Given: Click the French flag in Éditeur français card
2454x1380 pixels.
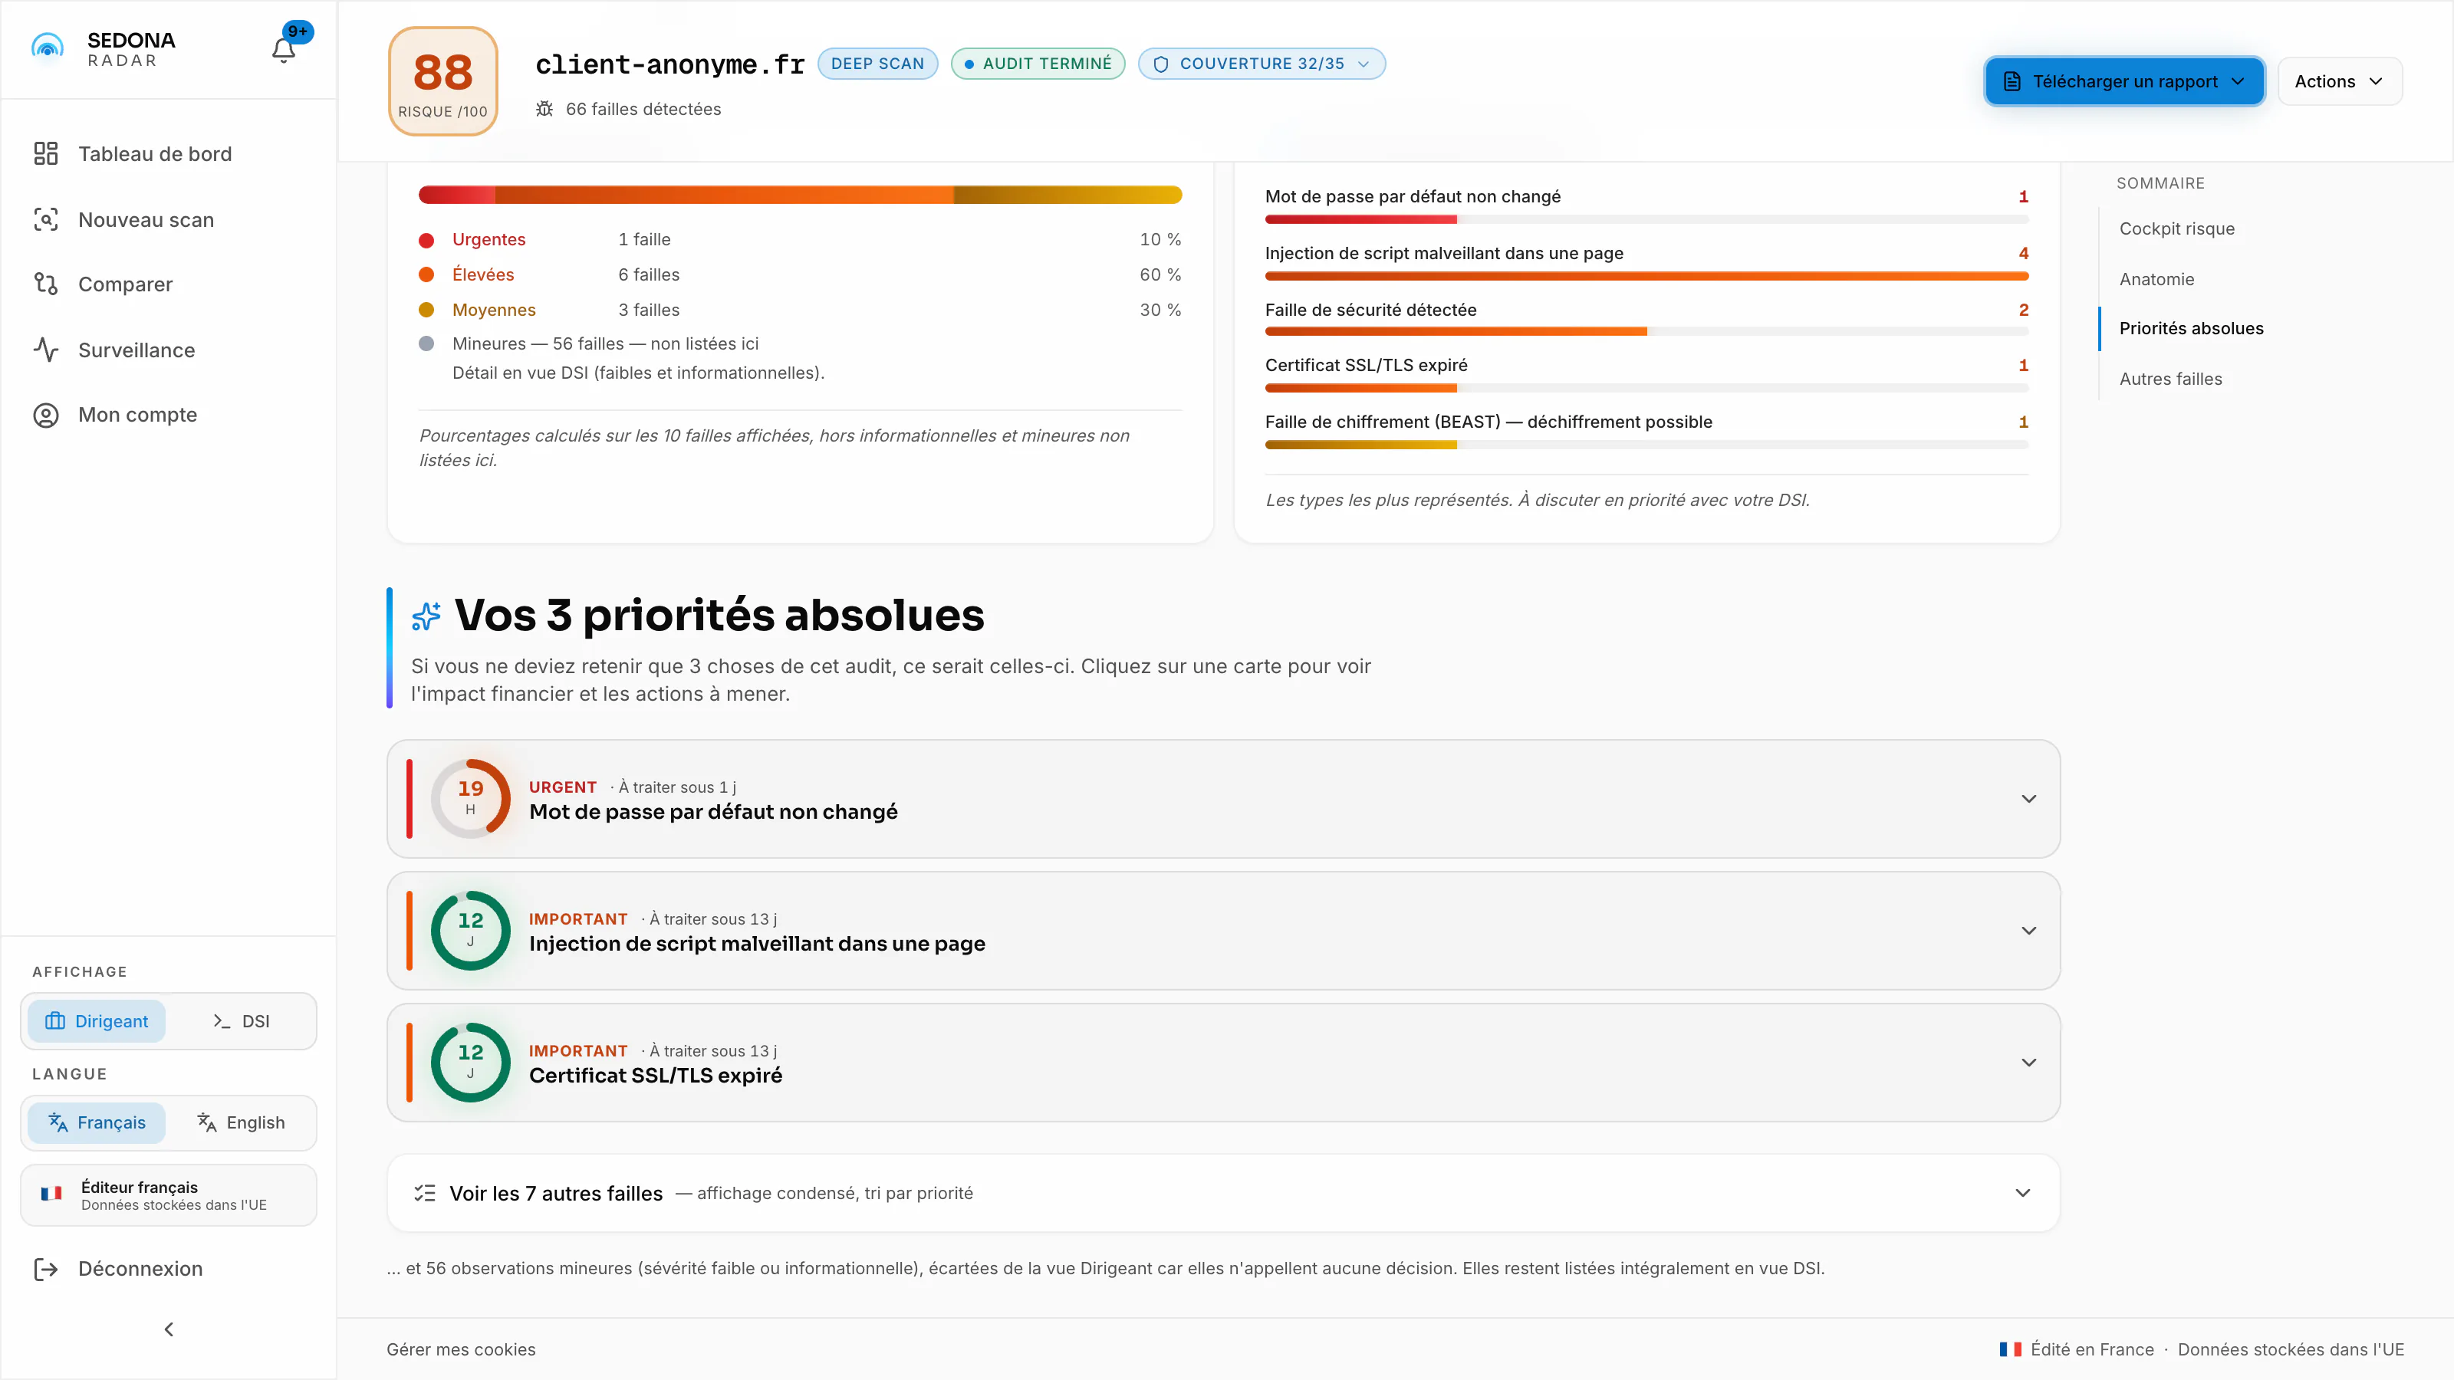Looking at the screenshot, I should (51, 1194).
